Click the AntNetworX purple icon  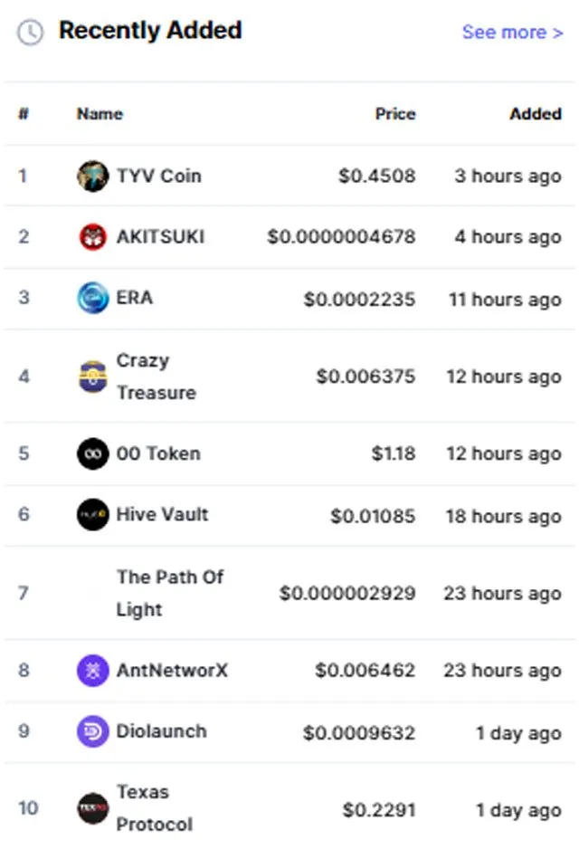[92, 671]
